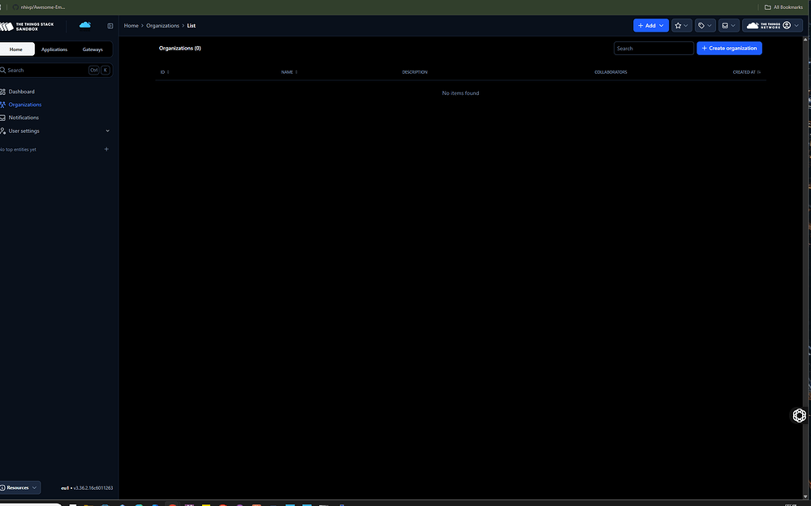The width and height of the screenshot is (811, 506).
Task: Open bookmarks via the star icon
Action: [x=681, y=25]
